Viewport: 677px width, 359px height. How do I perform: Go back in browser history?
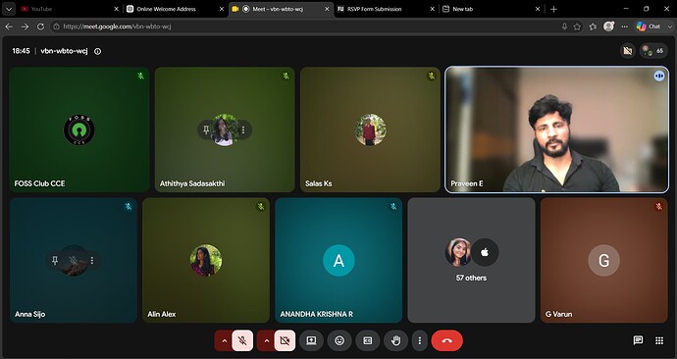pyautogui.click(x=9, y=26)
